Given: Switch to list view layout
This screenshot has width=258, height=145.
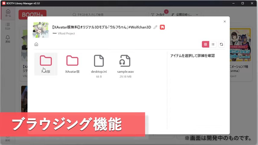Looking at the screenshot, I should (213, 44).
